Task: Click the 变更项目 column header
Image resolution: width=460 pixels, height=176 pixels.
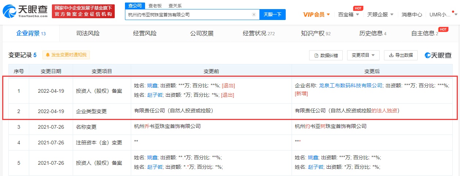Action: 102,71
